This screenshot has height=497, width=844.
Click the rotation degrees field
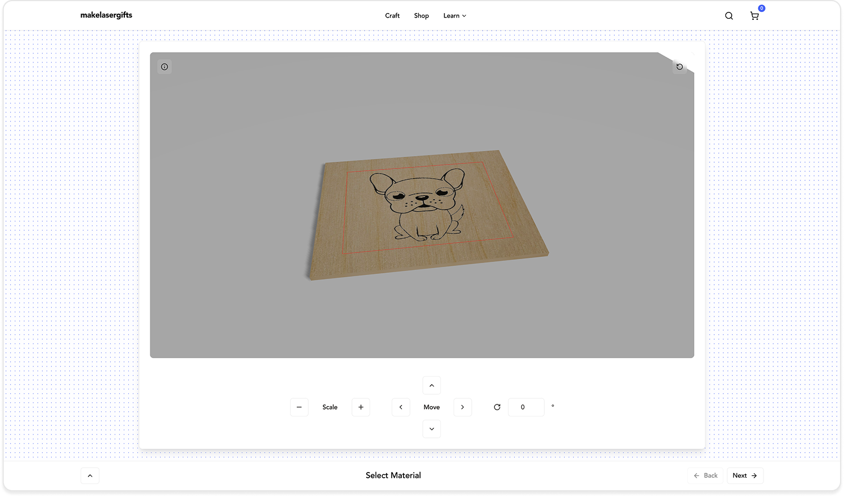click(526, 407)
